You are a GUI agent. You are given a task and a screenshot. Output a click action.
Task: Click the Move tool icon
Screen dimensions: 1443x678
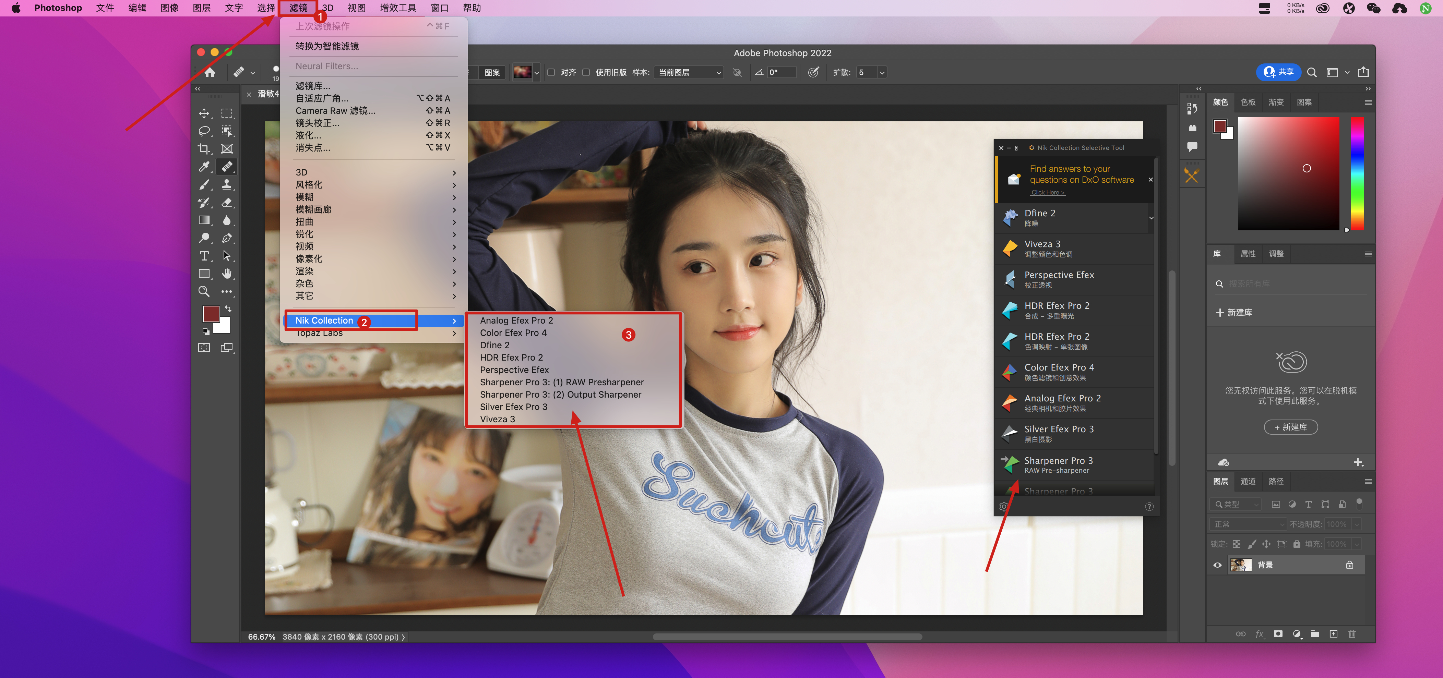point(204,113)
